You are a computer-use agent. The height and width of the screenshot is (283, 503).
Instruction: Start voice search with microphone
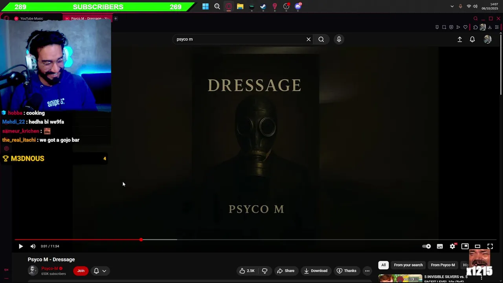click(x=339, y=39)
